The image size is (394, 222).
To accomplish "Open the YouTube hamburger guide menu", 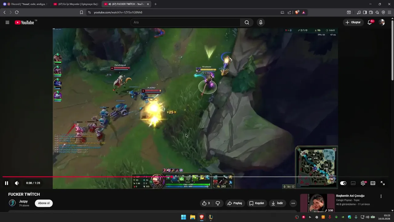I will click(7, 22).
